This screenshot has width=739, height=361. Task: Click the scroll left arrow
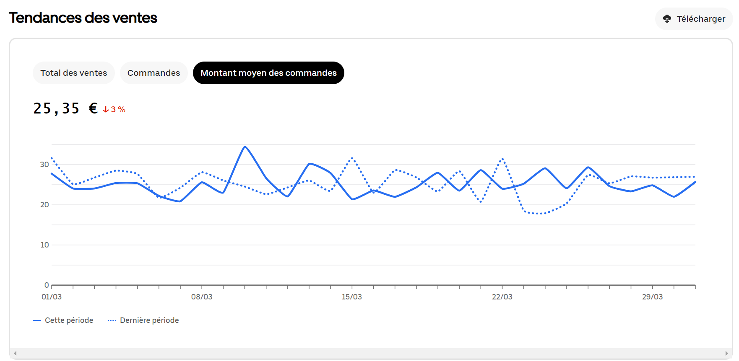pyautogui.click(x=15, y=353)
